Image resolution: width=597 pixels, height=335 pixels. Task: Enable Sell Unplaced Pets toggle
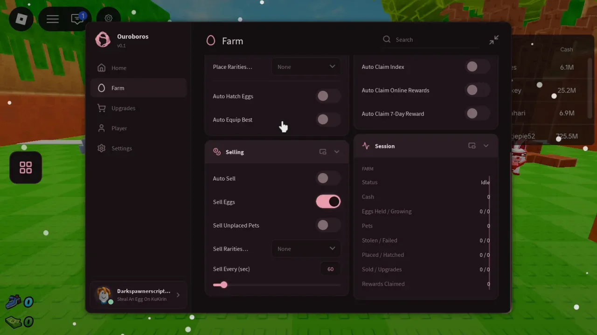point(328,225)
